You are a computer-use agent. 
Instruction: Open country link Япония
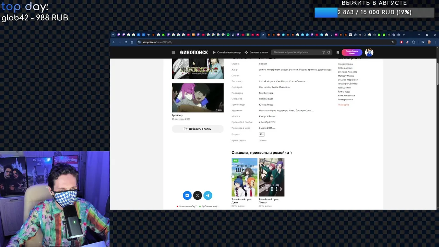coord(263,64)
